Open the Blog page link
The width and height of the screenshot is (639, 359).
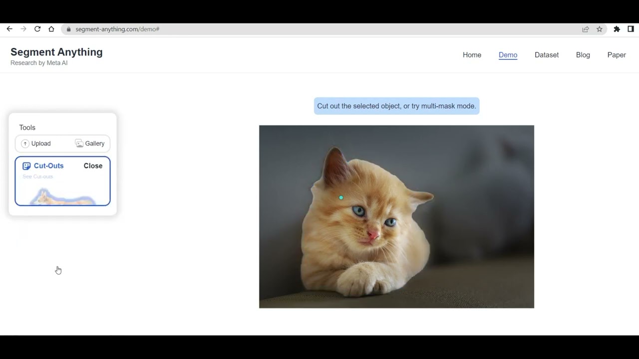point(583,55)
